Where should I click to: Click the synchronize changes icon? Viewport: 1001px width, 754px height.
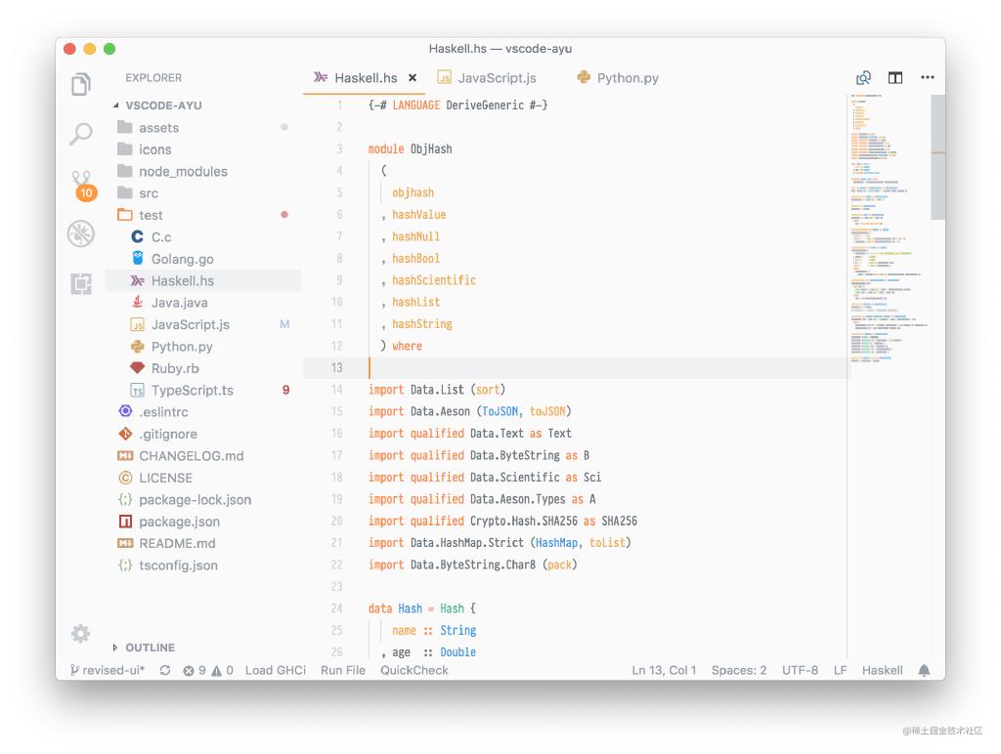[x=165, y=670]
